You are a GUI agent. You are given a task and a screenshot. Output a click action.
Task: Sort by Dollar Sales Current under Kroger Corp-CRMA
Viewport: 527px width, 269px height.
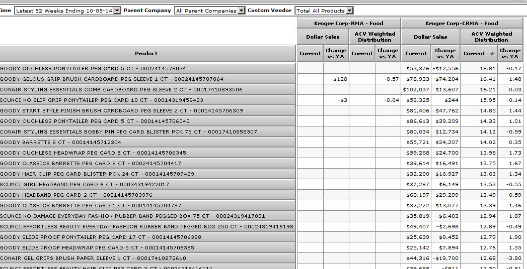[x=416, y=53]
